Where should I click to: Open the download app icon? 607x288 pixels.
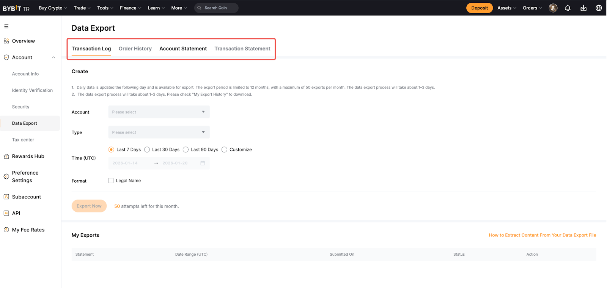click(583, 8)
